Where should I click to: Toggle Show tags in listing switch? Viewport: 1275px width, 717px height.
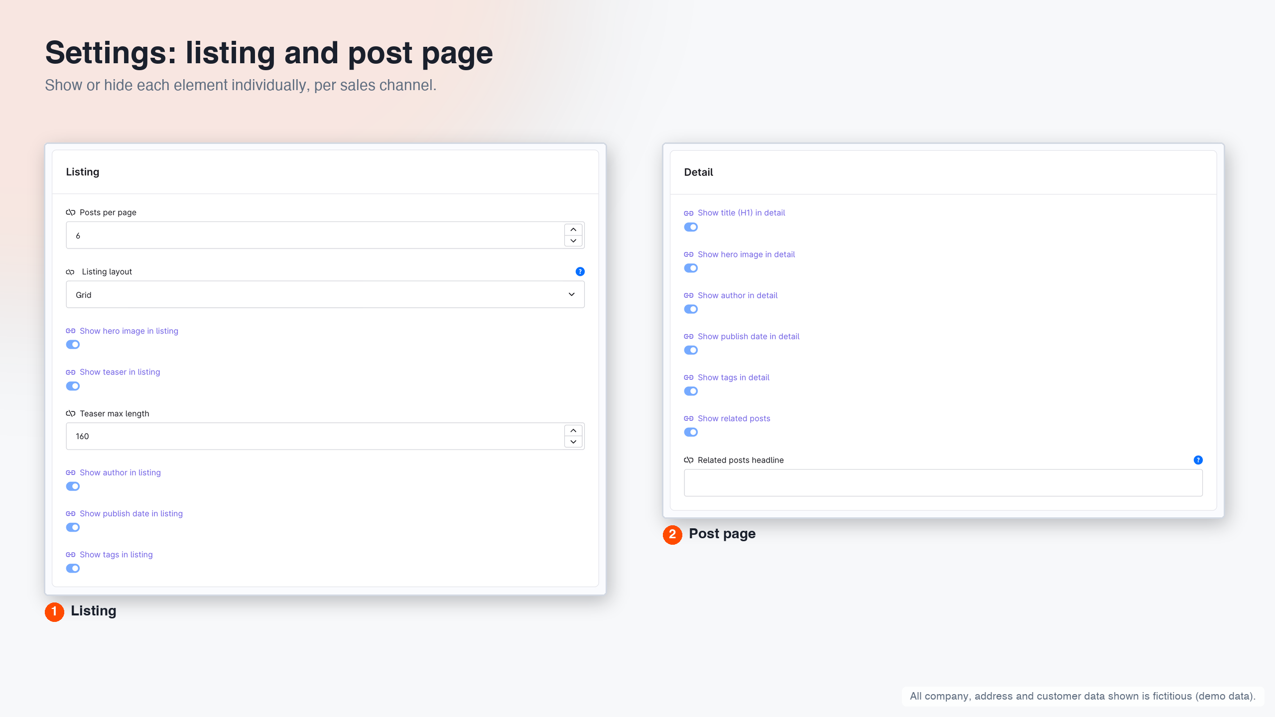click(73, 569)
